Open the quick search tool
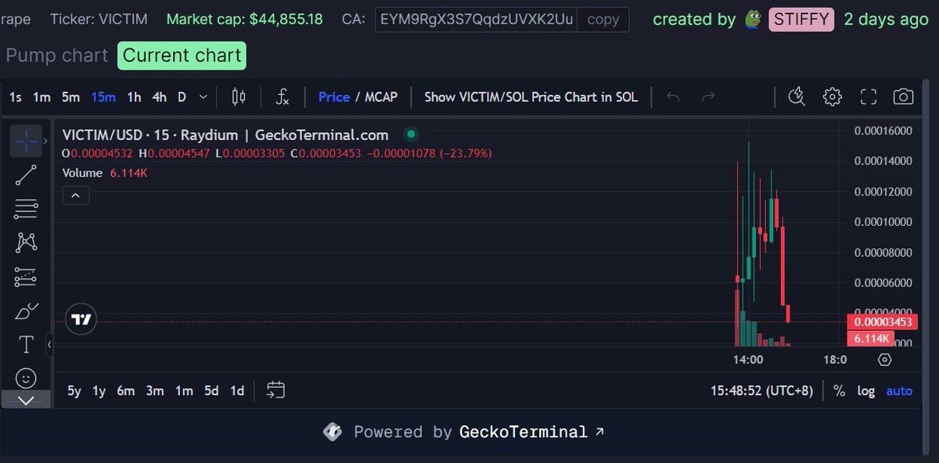The height and width of the screenshot is (463, 939). [x=797, y=97]
